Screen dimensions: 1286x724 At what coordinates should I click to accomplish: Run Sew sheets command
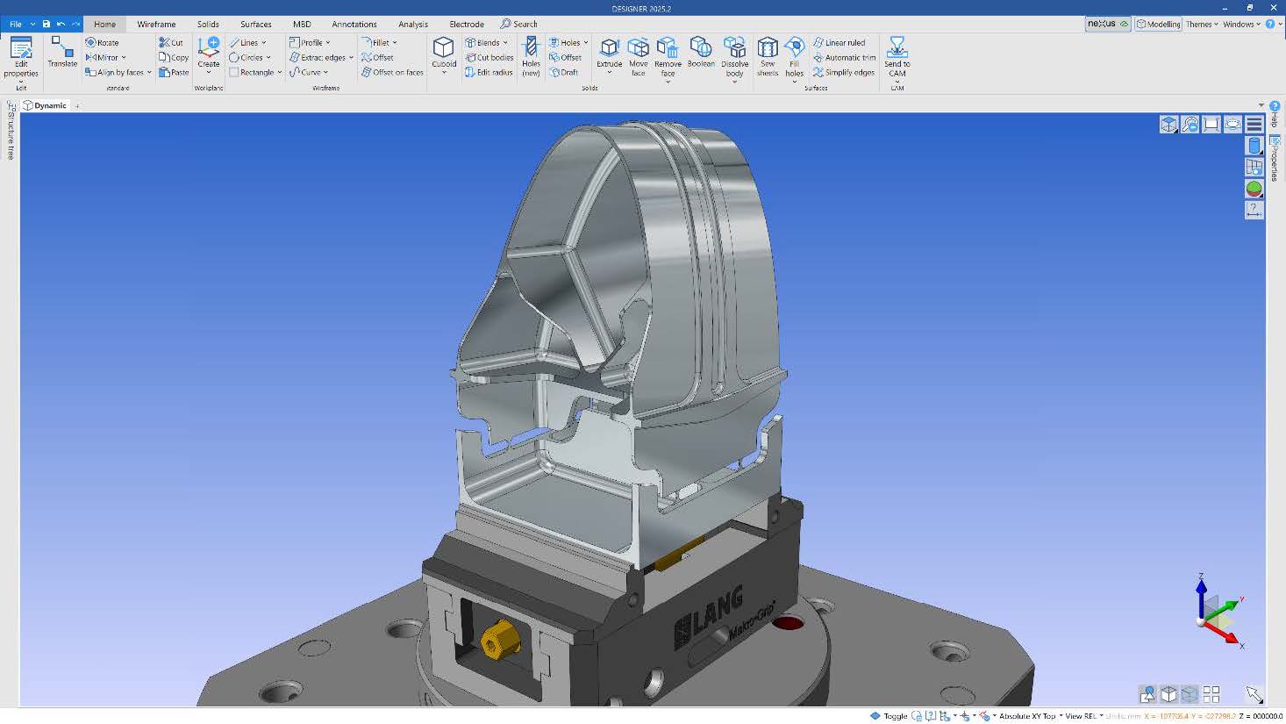point(768,56)
